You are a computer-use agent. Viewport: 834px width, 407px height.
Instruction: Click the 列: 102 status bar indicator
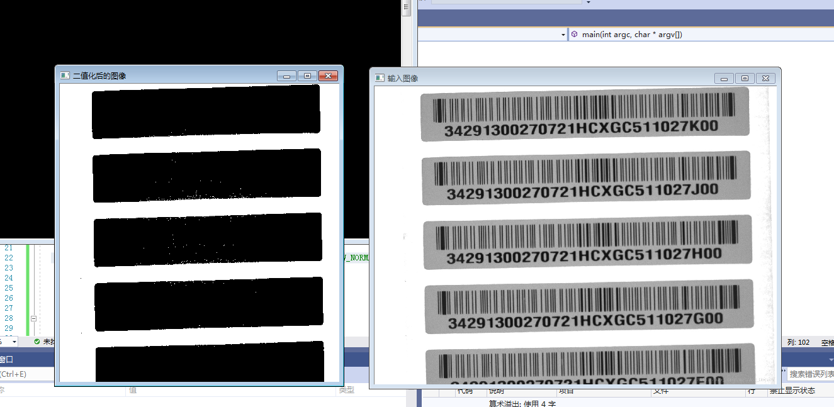[x=799, y=342]
